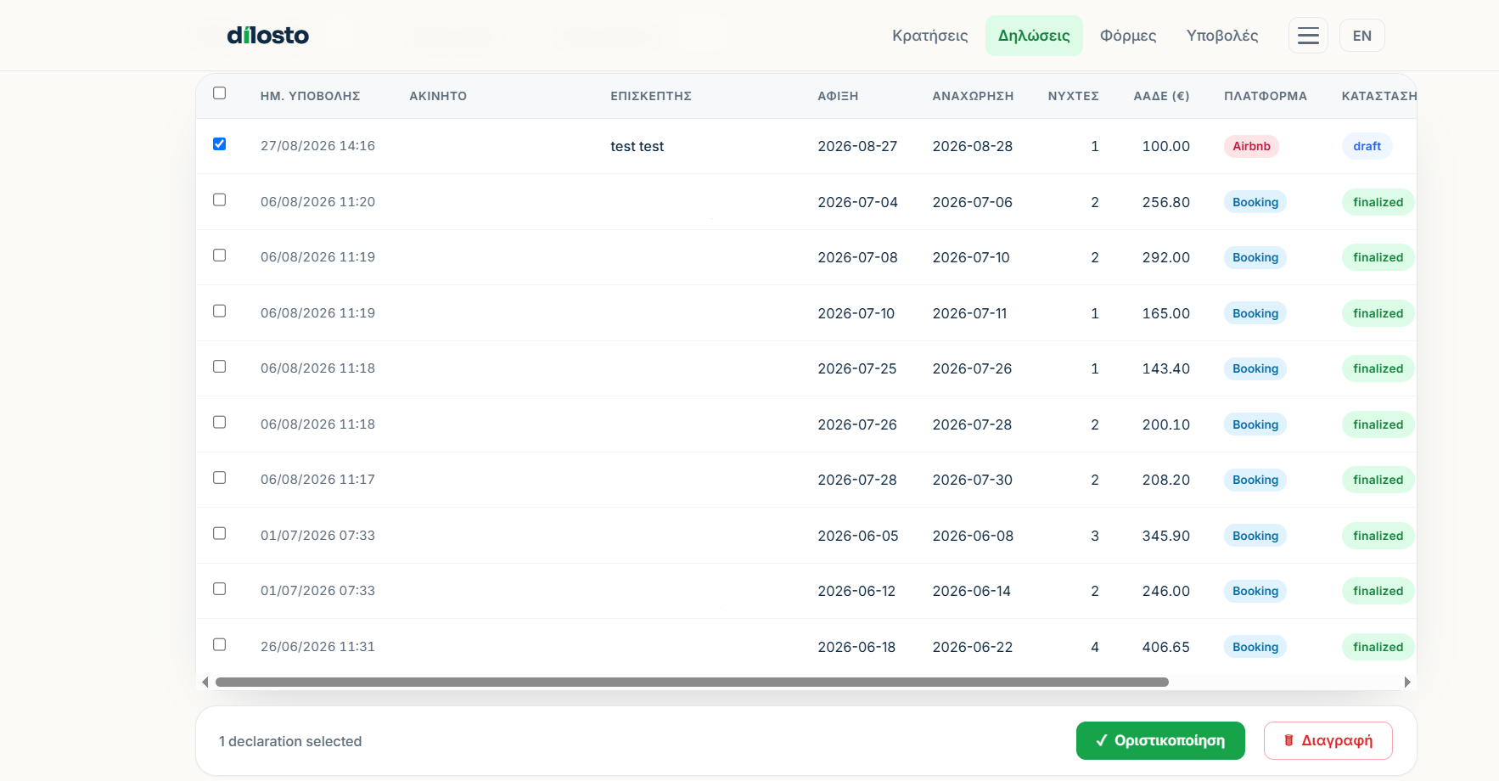The width and height of the screenshot is (1499, 781).
Task: Check the row with arrival 2026-07-10
Action: coord(219,311)
